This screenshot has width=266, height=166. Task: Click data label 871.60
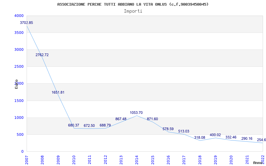click(x=152, y=119)
